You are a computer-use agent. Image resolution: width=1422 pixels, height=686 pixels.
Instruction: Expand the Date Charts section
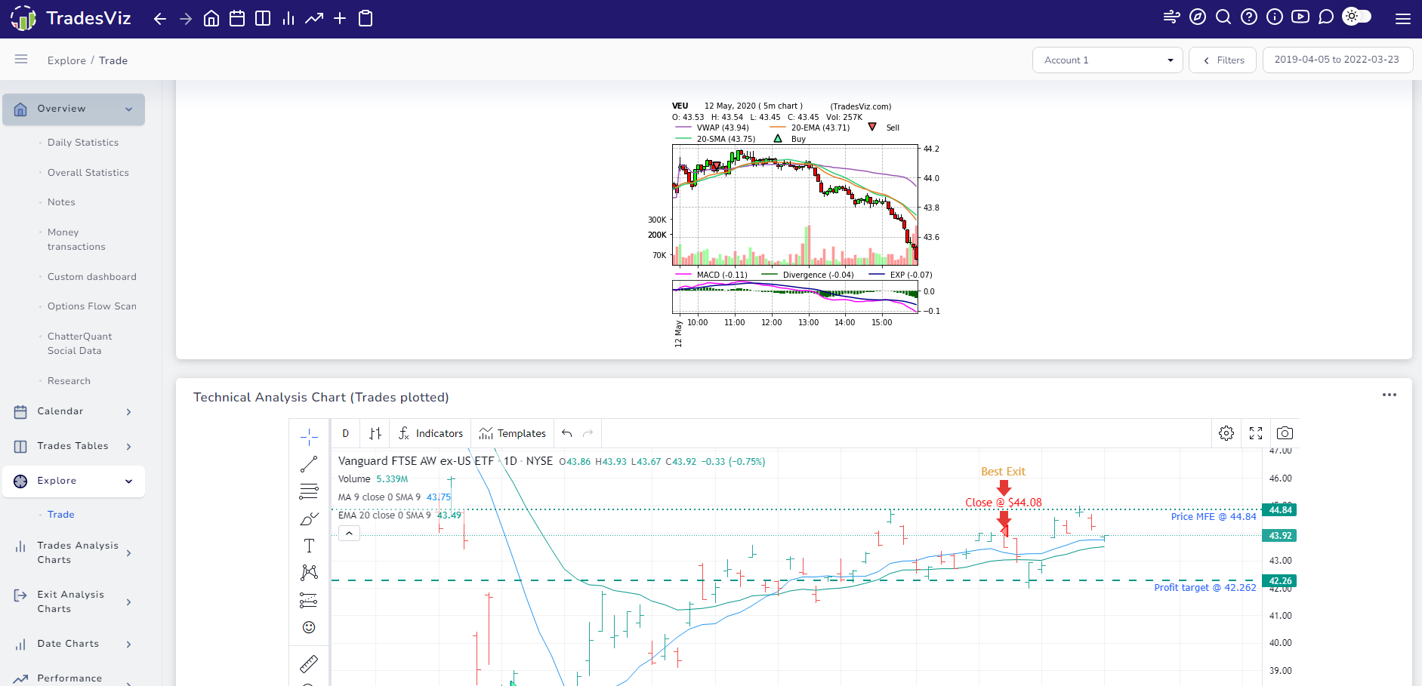74,644
